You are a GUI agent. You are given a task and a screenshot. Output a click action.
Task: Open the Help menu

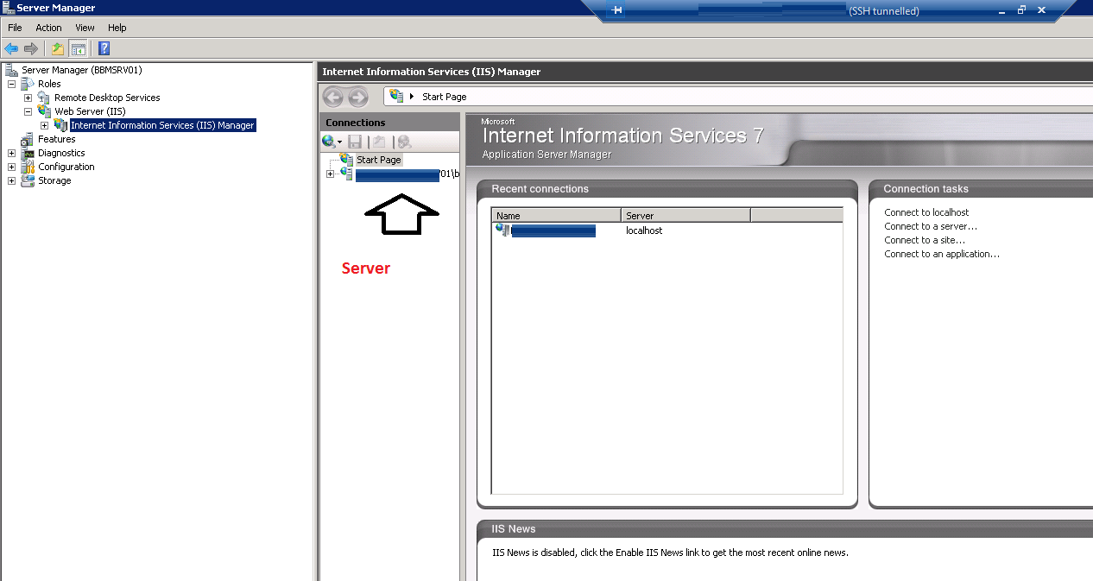pyautogui.click(x=117, y=28)
